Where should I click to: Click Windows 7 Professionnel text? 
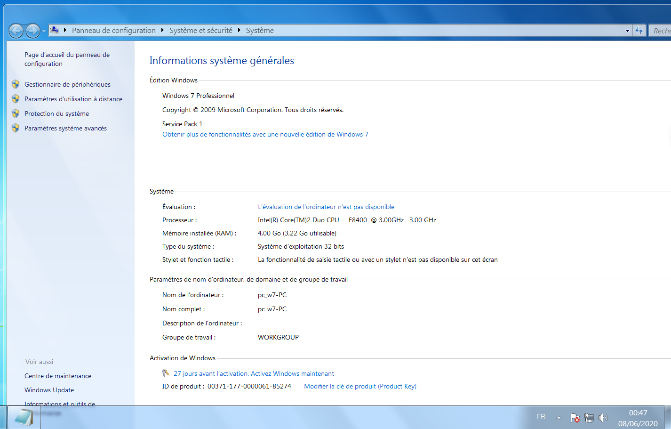point(198,96)
